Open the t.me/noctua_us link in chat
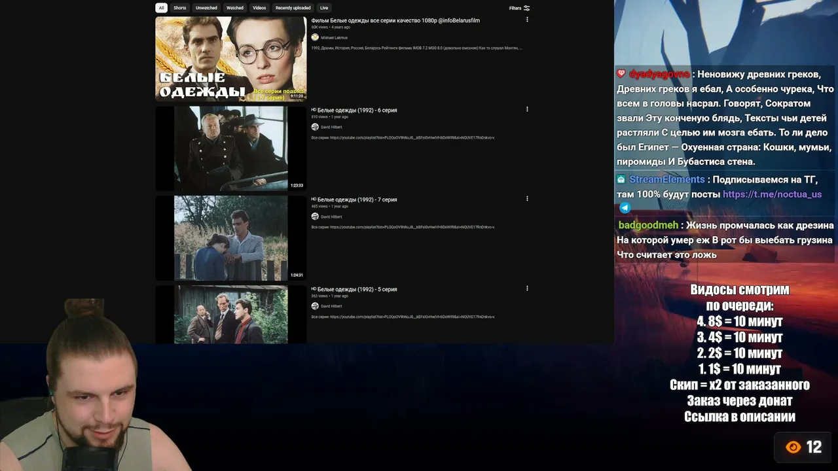Image resolution: width=838 pixels, height=471 pixels. [x=772, y=194]
